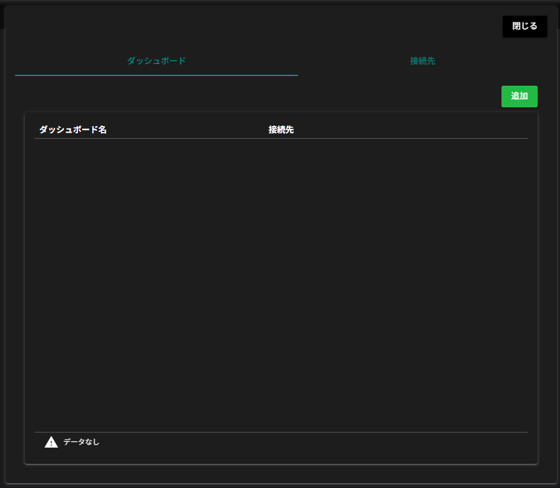Switch to the ダッシュボード tab
This screenshot has width=560, height=488.
156,61
